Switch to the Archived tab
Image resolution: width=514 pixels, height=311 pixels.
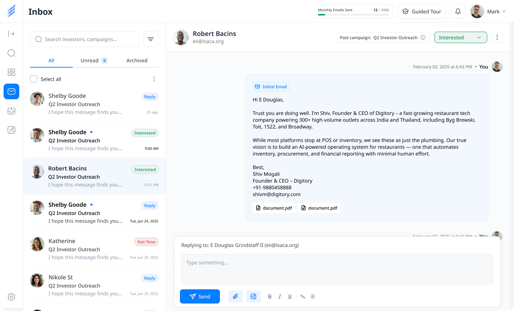coord(137,60)
